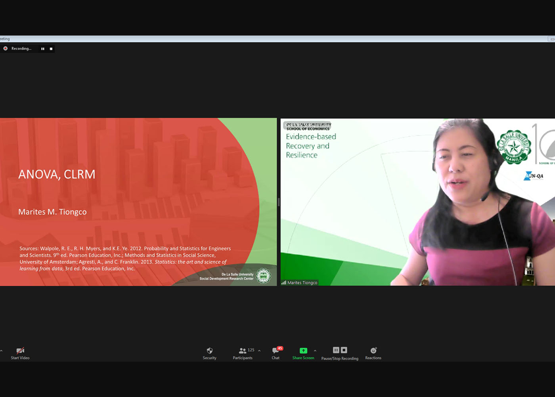This screenshot has height=397, width=555.
Task: Stop recording in top-left recording indicator
Action: point(51,49)
